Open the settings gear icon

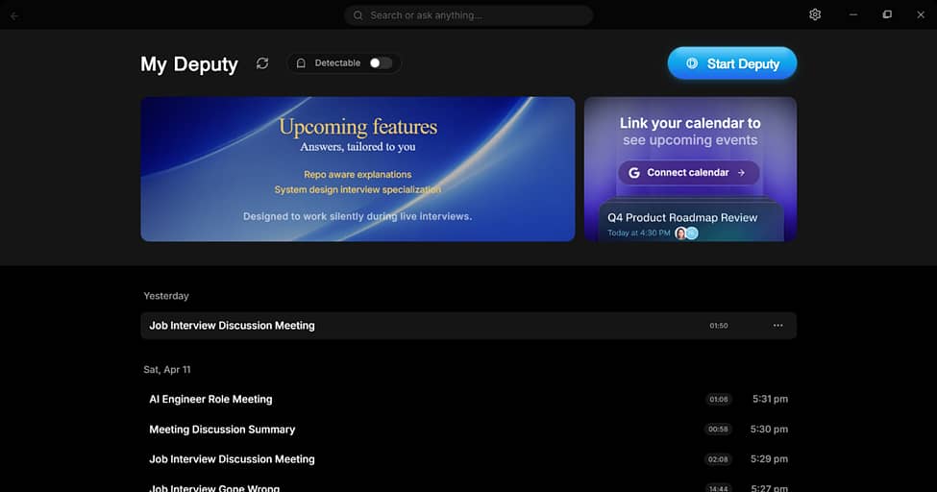815,14
